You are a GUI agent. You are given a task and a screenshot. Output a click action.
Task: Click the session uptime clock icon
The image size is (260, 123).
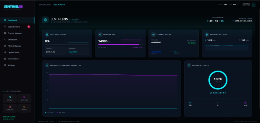[x=208, y=21]
